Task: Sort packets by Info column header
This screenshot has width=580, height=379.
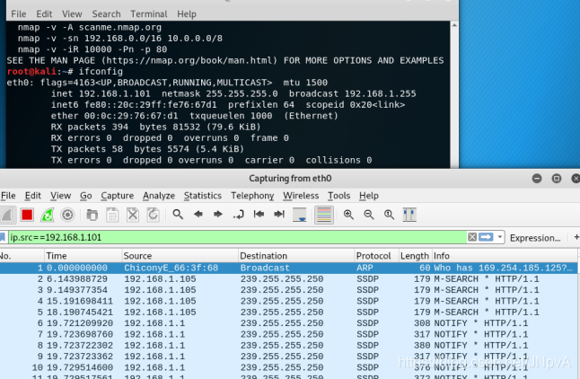Action: coord(505,256)
